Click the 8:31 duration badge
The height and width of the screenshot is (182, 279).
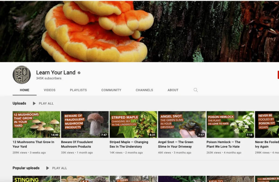[152, 135]
